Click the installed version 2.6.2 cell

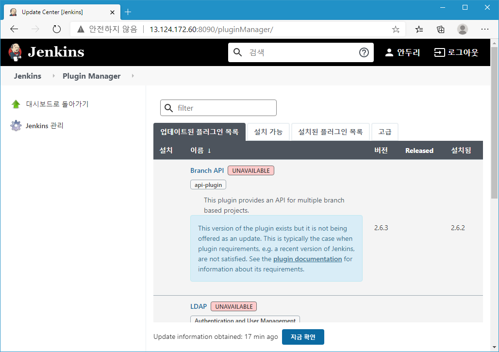coord(458,228)
